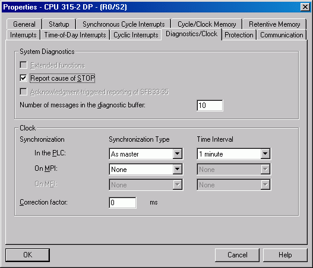The image size is (313, 268).
Task: Click the OK button
Action: click(27, 255)
